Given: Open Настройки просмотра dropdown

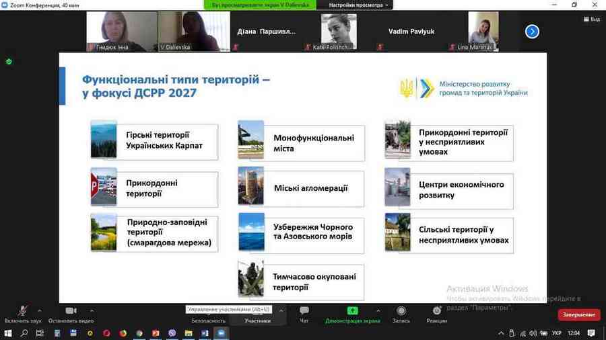Looking at the screenshot, I should (x=360, y=5).
